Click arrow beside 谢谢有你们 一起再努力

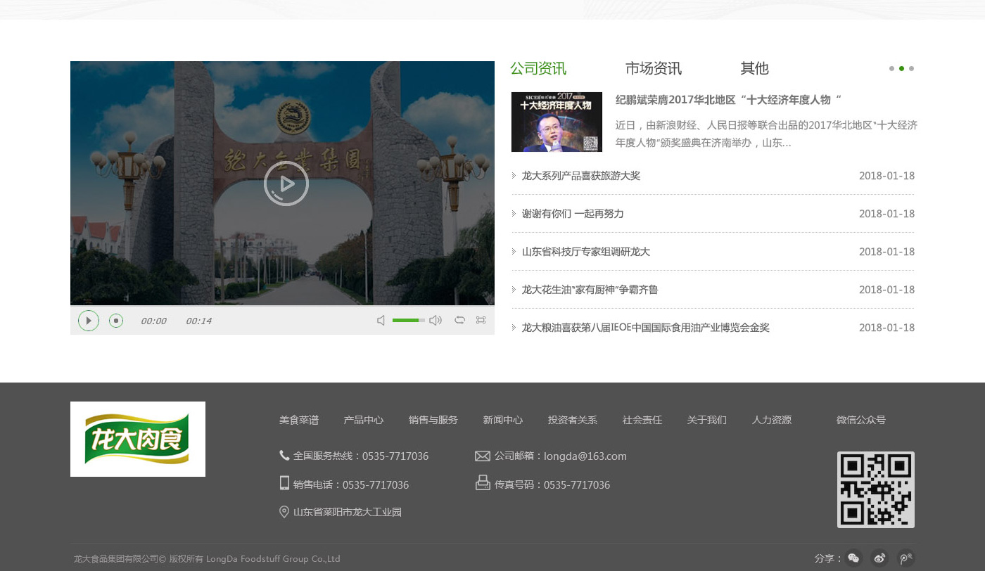click(514, 214)
